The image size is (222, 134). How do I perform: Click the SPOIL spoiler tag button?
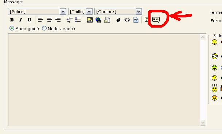[x=156, y=20]
